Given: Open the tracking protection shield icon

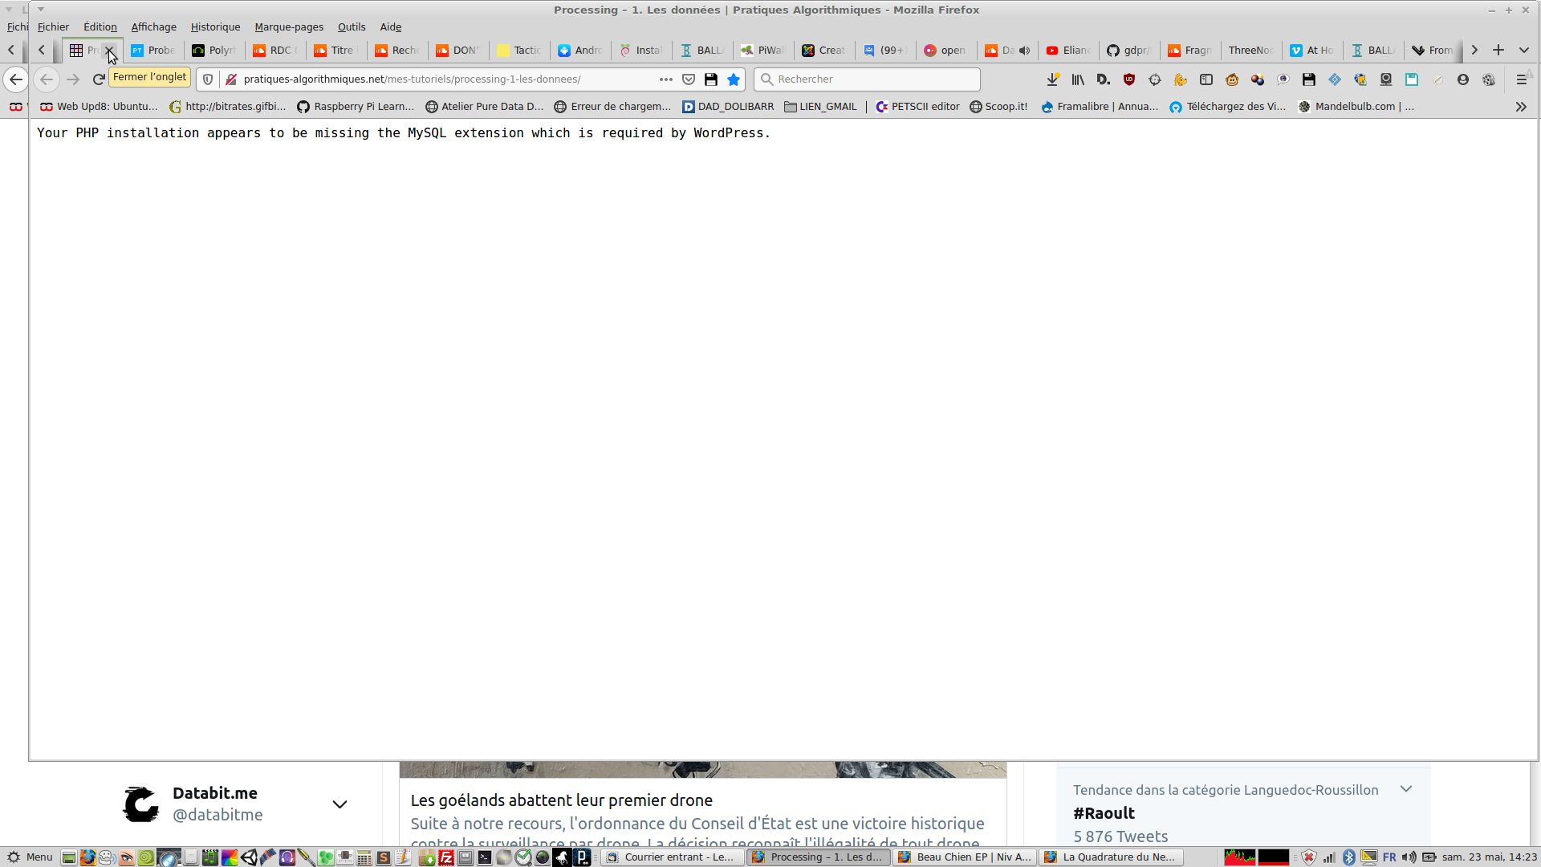Looking at the screenshot, I should [x=208, y=79].
